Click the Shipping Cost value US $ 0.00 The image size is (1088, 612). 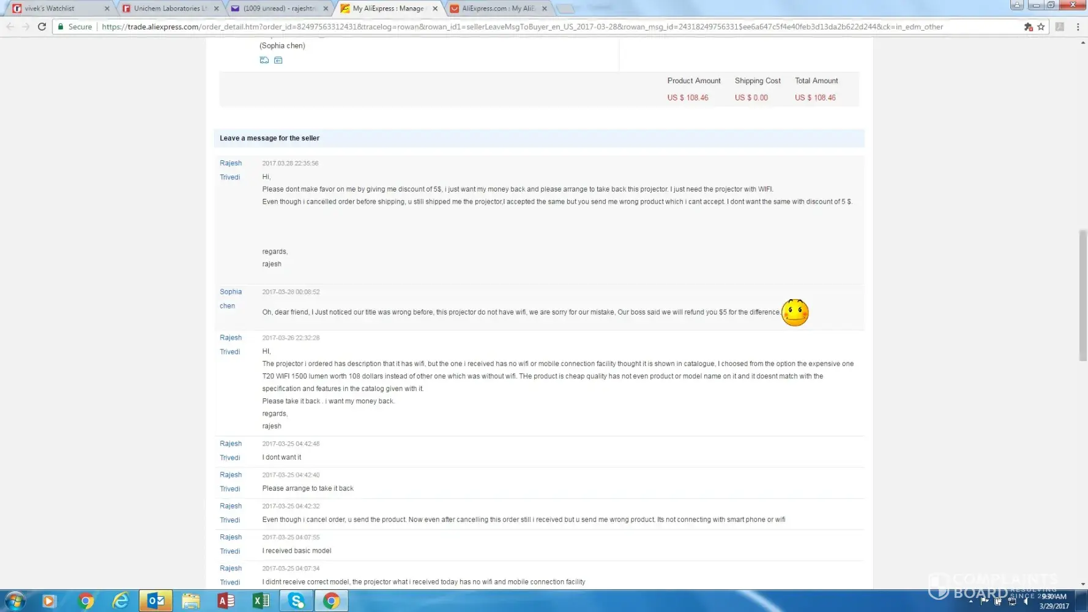[751, 98]
